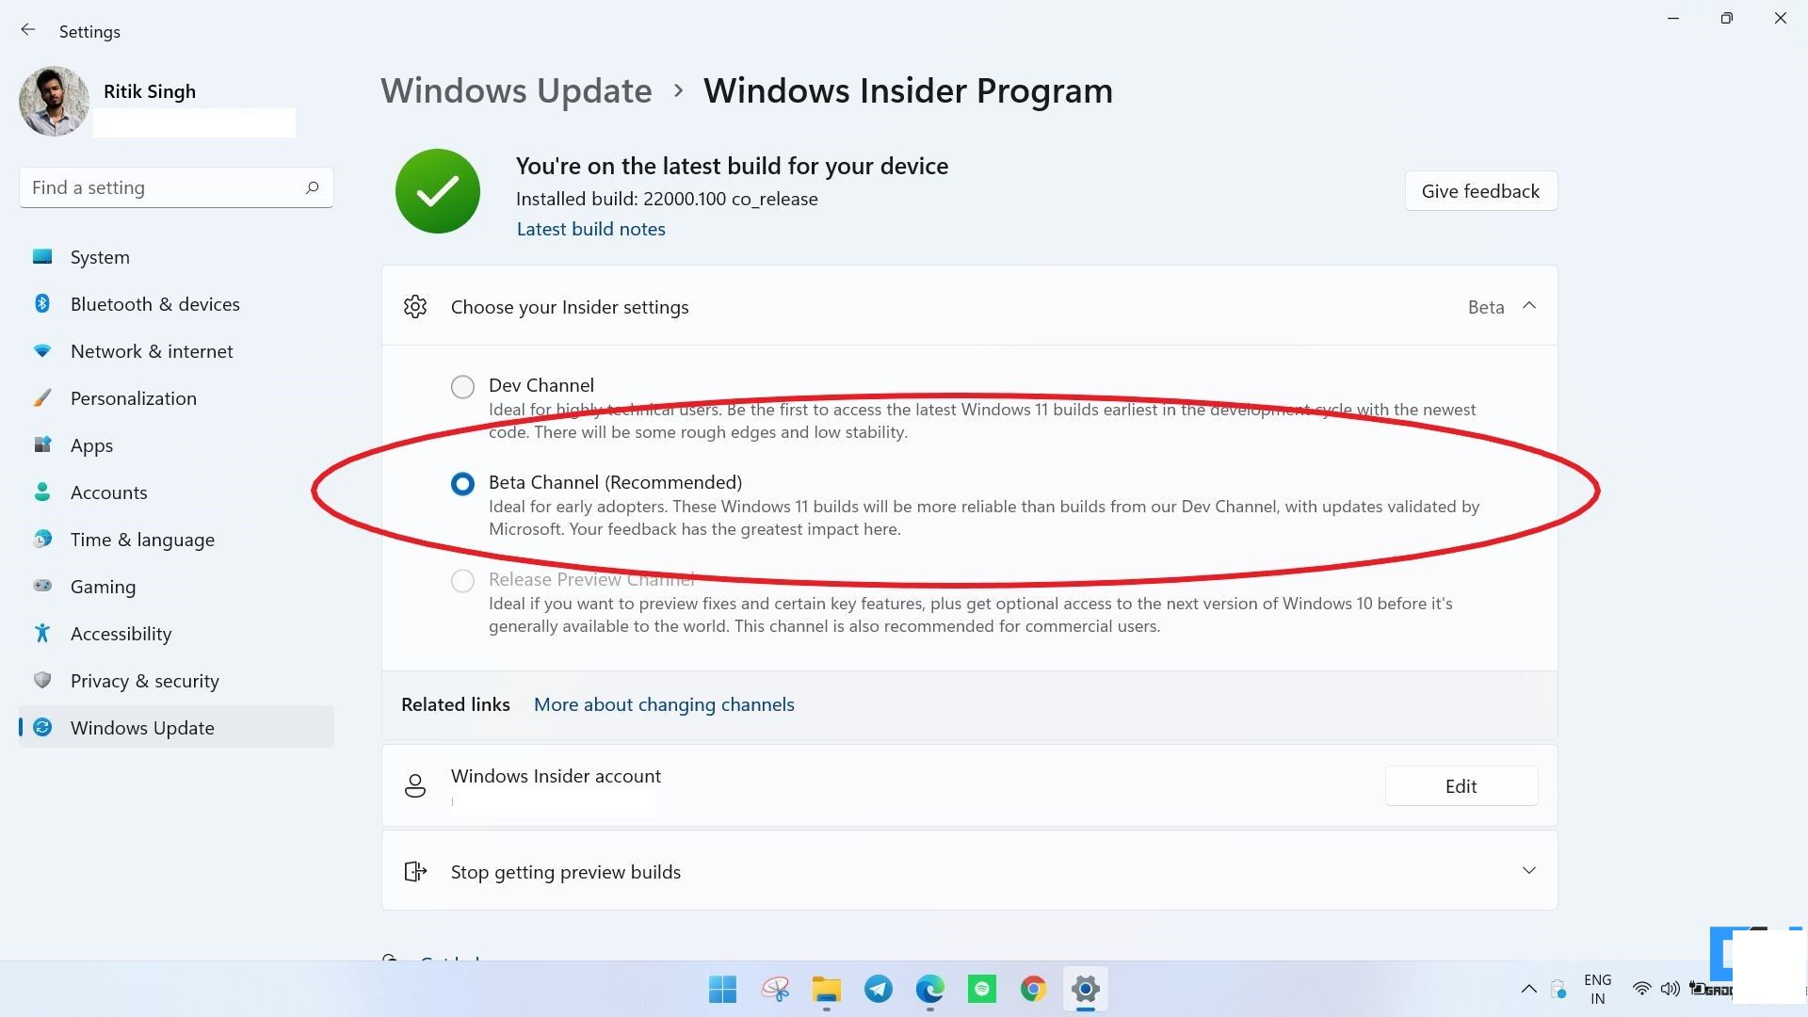Select the Release Preview Channel option
The image size is (1808, 1017).
[463, 579]
